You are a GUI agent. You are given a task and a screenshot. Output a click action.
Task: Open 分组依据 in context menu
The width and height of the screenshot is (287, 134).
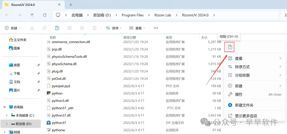click(255, 75)
